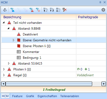Select the Riegel {}{} row label
This screenshot has height=99, width=107.
click(x=20, y=75)
